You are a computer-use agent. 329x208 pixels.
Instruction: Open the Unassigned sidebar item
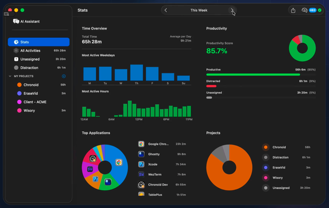(x=38, y=59)
